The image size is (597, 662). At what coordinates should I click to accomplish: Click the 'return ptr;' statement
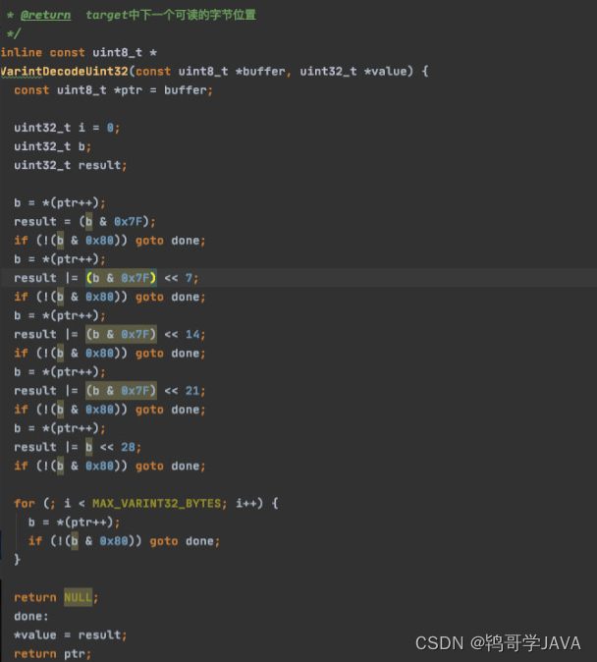(52, 653)
